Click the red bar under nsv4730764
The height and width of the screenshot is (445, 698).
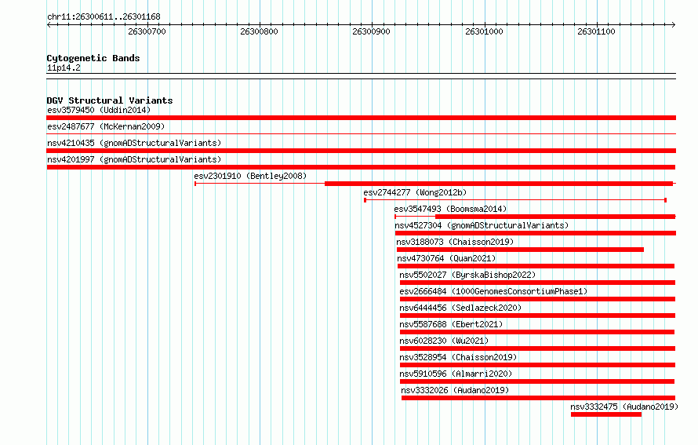[x=536, y=266]
